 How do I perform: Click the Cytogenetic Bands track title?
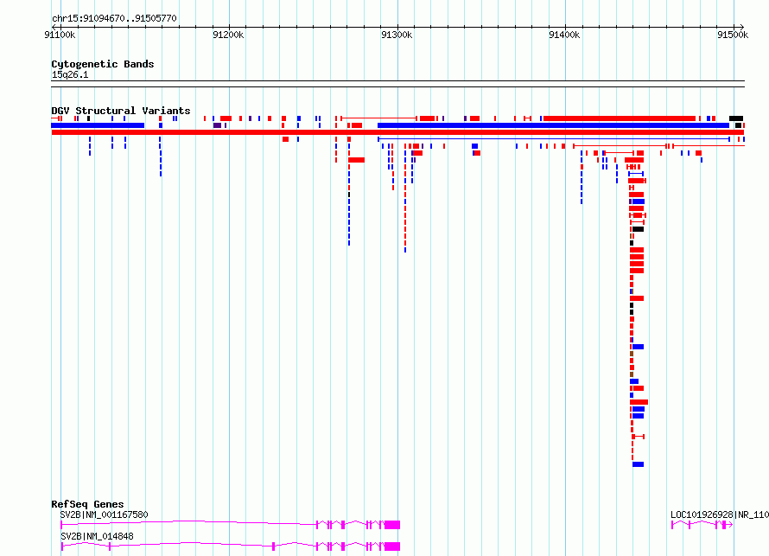pos(103,64)
